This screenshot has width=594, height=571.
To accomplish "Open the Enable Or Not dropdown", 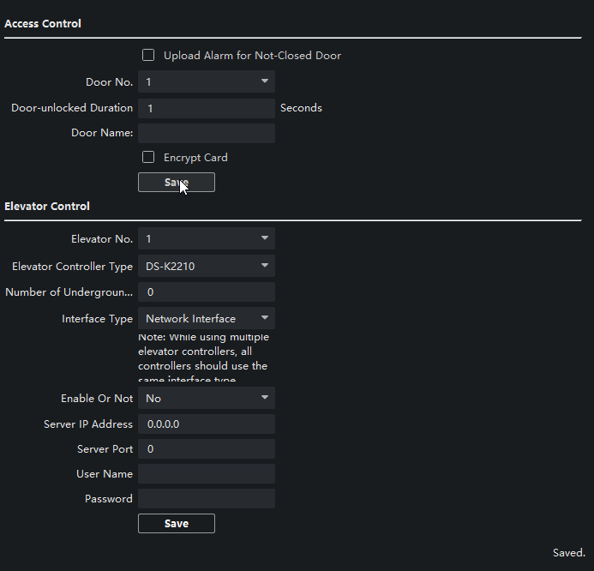I will [x=206, y=399].
